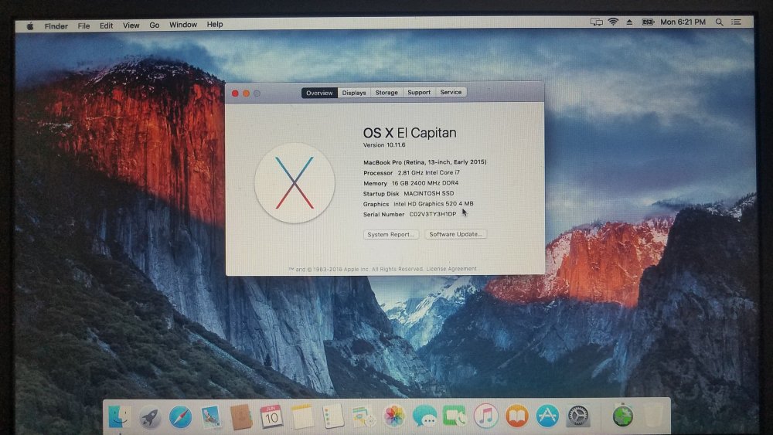Click the OS X El Capitan title
The height and width of the screenshot is (435, 773).
pyautogui.click(x=410, y=133)
